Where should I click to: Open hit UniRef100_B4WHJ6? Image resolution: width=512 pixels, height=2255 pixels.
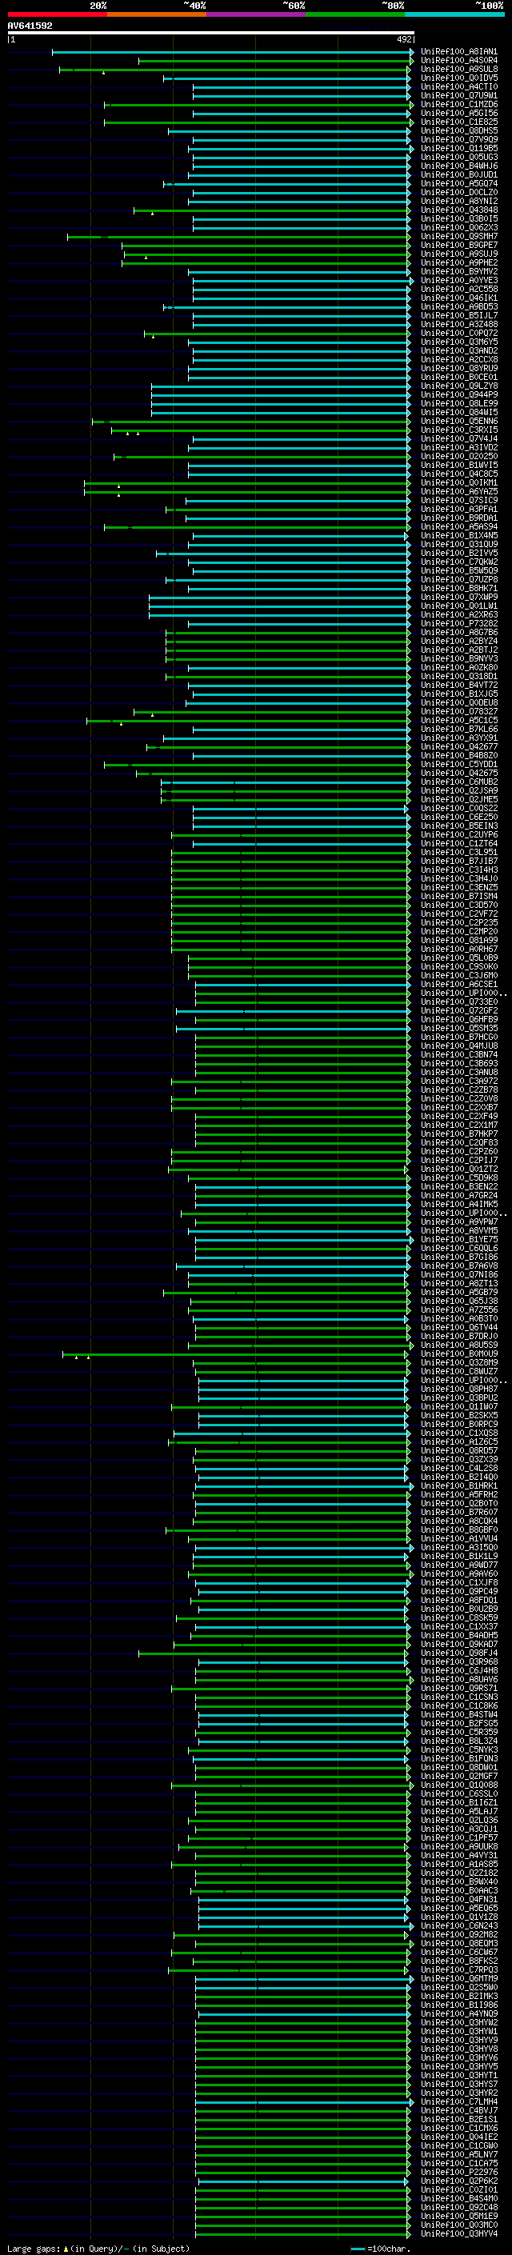(x=458, y=166)
